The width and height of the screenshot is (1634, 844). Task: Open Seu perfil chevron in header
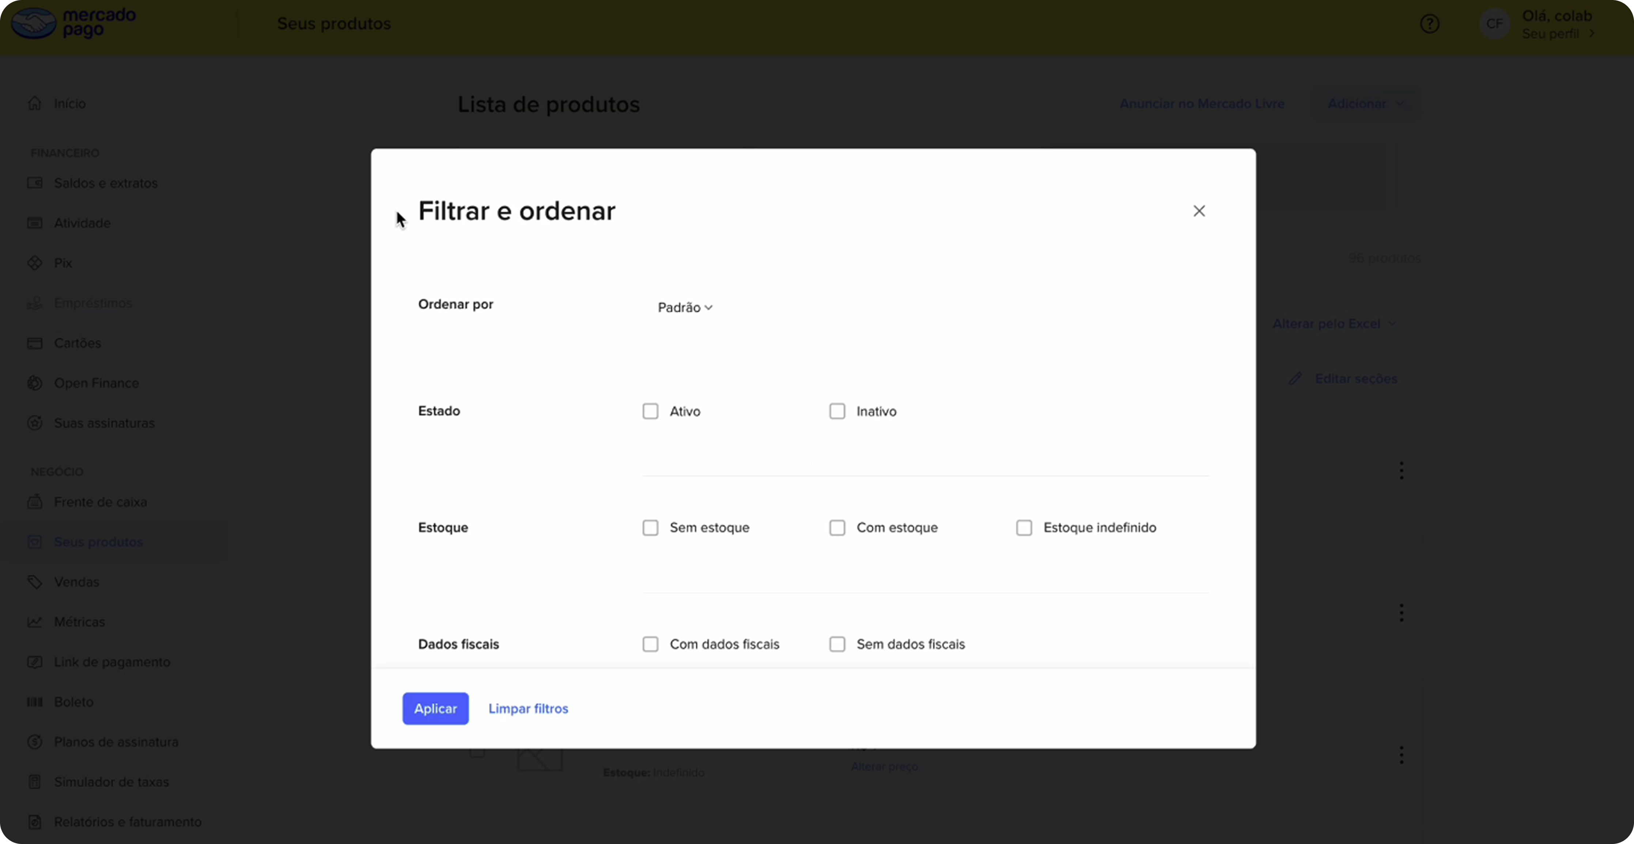tap(1591, 34)
